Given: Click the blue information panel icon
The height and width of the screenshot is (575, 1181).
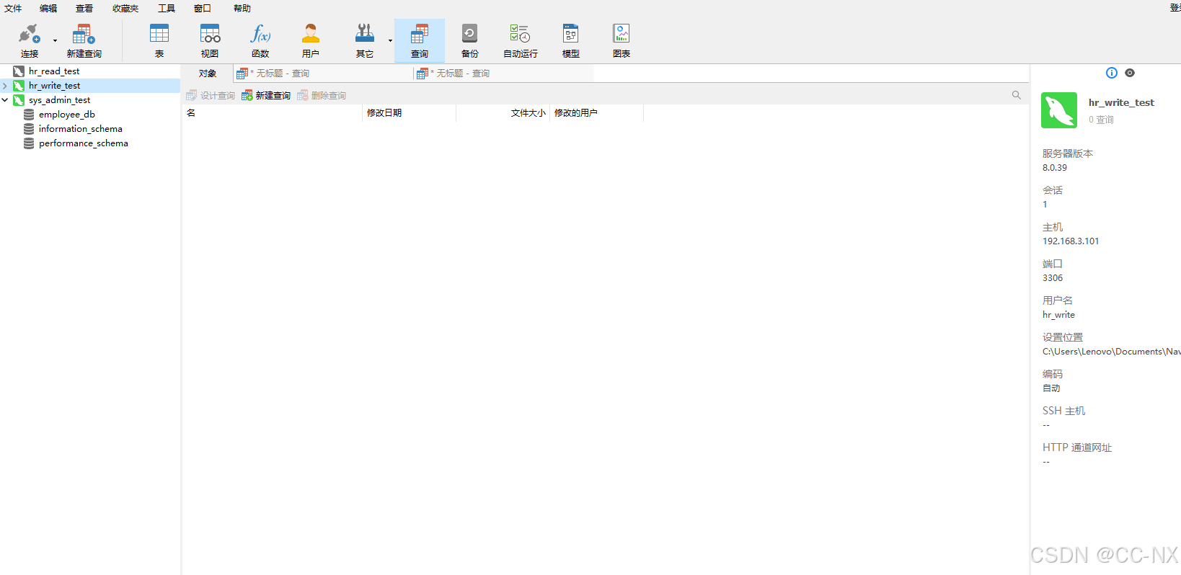Looking at the screenshot, I should [x=1112, y=73].
